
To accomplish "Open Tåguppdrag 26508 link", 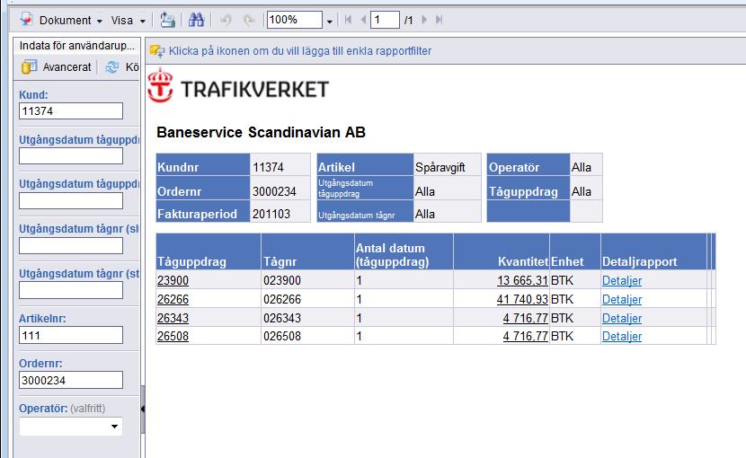I will click(x=173, y=336).
